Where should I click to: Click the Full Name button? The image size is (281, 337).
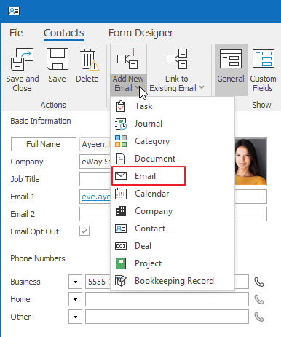(x=44, y=144)
